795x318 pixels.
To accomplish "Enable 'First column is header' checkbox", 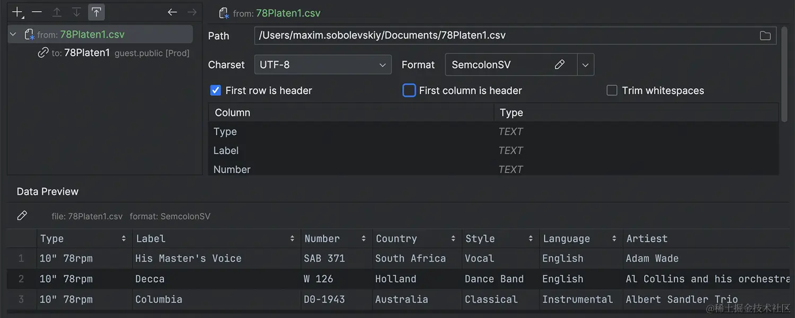I will [x=409, y=91].
